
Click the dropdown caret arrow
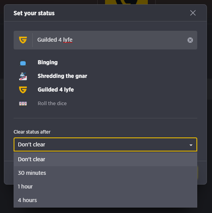click(191, 145)
